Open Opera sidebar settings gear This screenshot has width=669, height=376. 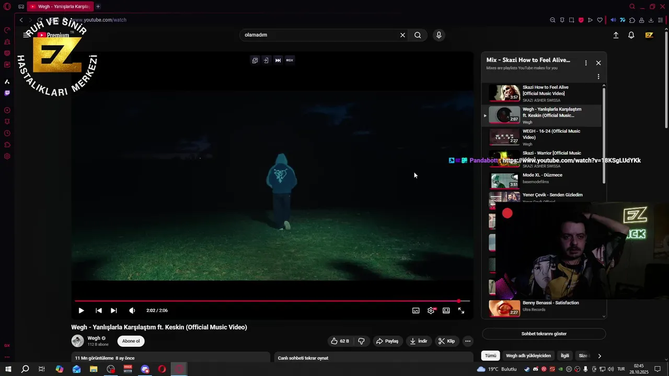(x=7, y=156)
